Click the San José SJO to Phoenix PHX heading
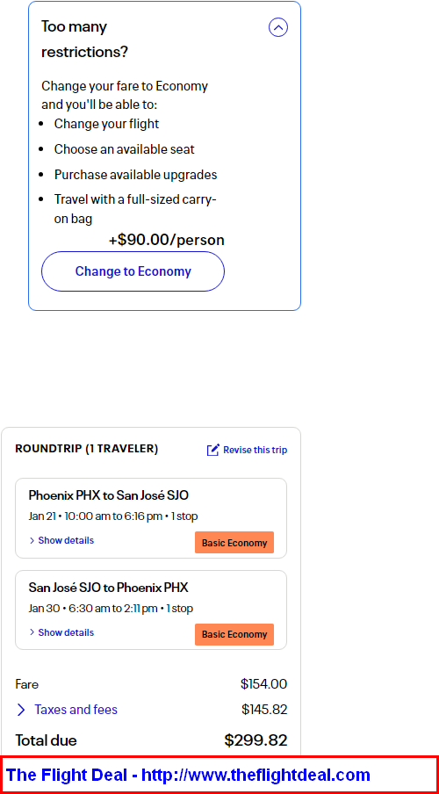This screenshot has height=794, width=439. (x=108, y=588)
